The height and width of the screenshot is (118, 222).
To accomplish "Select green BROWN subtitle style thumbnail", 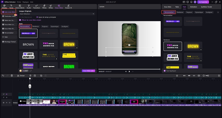I will click(x=69, y=65).
